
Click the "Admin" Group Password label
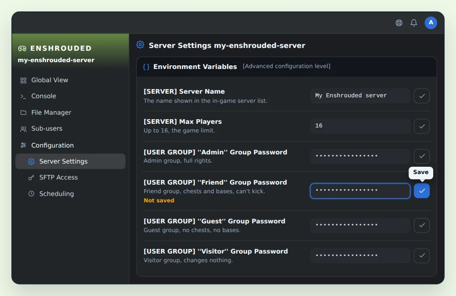[215, 152]
